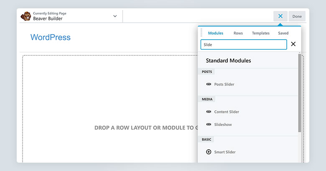Screen dimensions: 326x171
Task: Click the Slideshow module icon
Action: (x=209, y=125)
